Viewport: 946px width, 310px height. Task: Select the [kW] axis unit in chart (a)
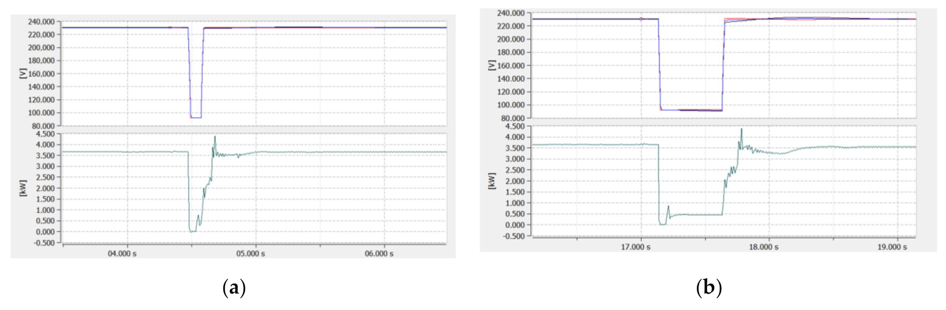click(23, 188)
